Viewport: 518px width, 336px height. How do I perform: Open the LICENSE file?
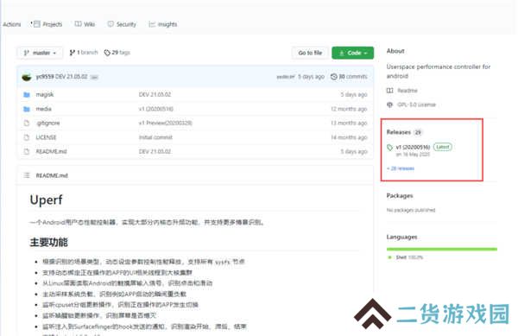pos(46,137)
